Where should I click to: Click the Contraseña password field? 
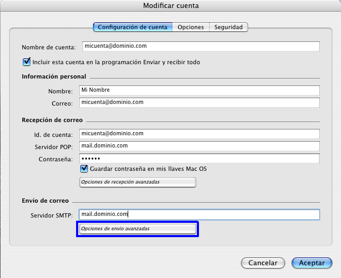[x=199, y=159]
